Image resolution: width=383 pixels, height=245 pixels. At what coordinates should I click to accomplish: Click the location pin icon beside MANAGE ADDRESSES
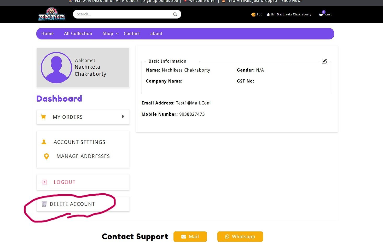tap(47, 156)
